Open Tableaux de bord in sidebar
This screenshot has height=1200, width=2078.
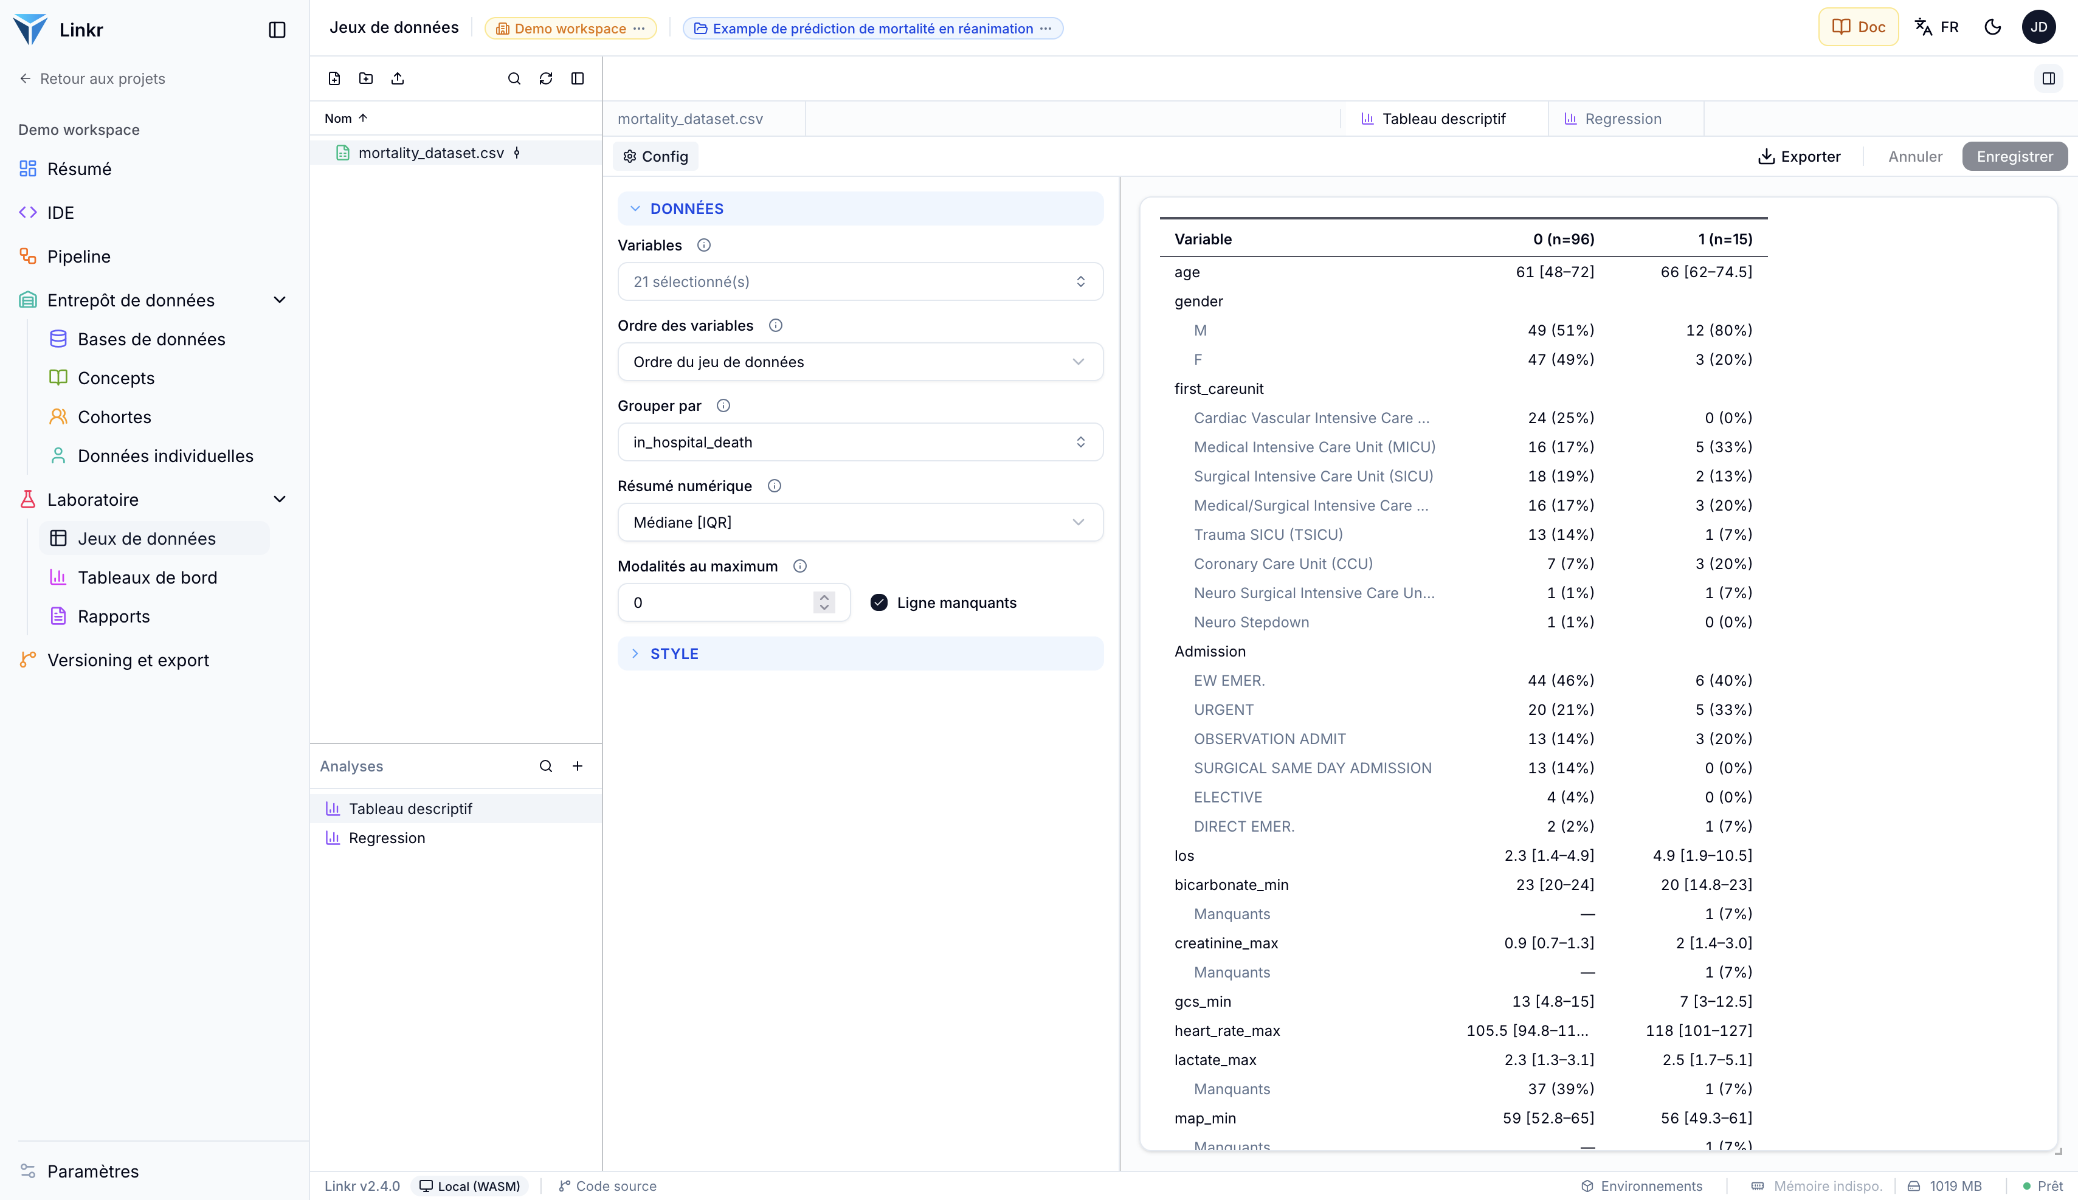tap(148, 578)
